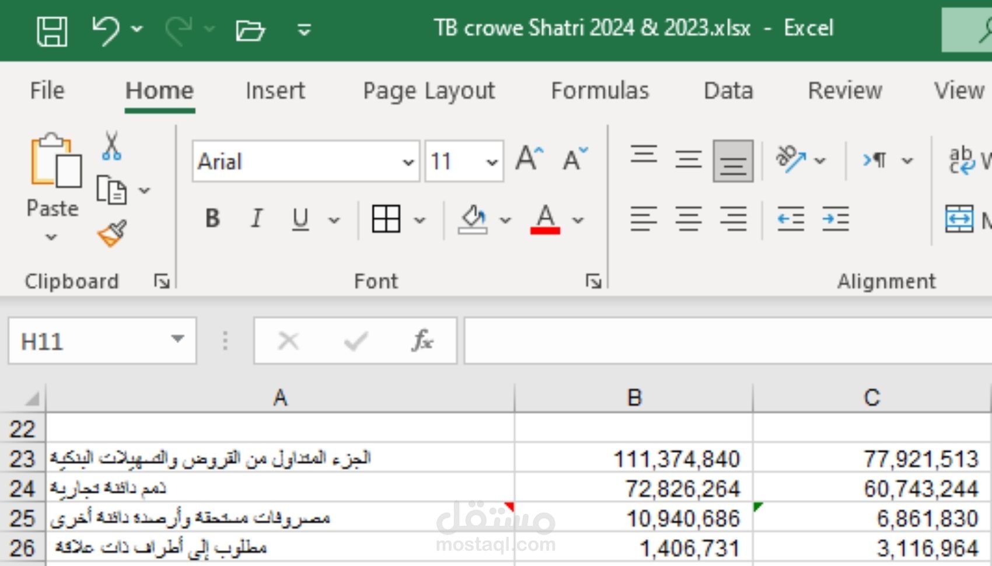Select Middle Align icon
The image size is (992, 566).
pyautogui.click(x=689, y=159)
